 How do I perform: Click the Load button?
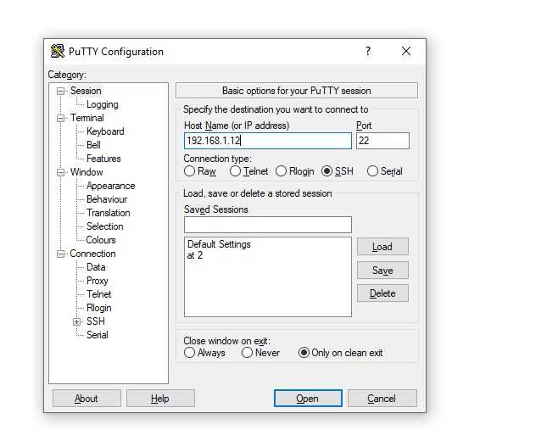tap(382, 247)
